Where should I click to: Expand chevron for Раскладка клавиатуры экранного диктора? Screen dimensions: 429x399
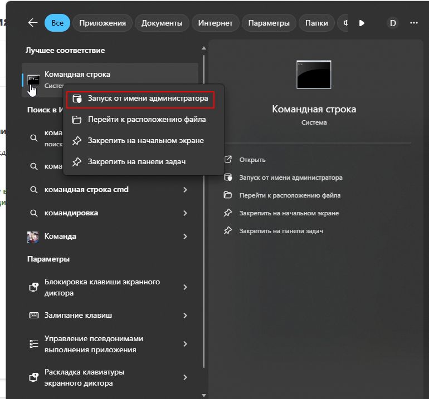coord(185,377)
